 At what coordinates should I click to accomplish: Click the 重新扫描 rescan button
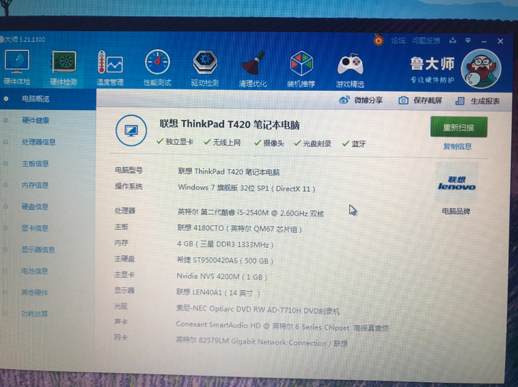(x=459, y=127)
